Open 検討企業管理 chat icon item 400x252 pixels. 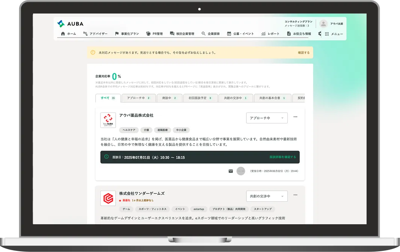click(x=182, y=34)
